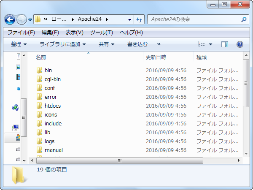Viewport: 253px width, 190px height.
Task: Select the ロー... breadcrumb segment
Action: point(59,19)
